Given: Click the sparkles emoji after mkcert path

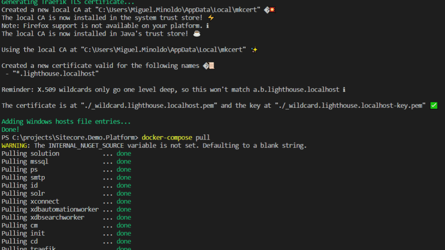Looking at the screenshot, I should click(x=254, y=50).
